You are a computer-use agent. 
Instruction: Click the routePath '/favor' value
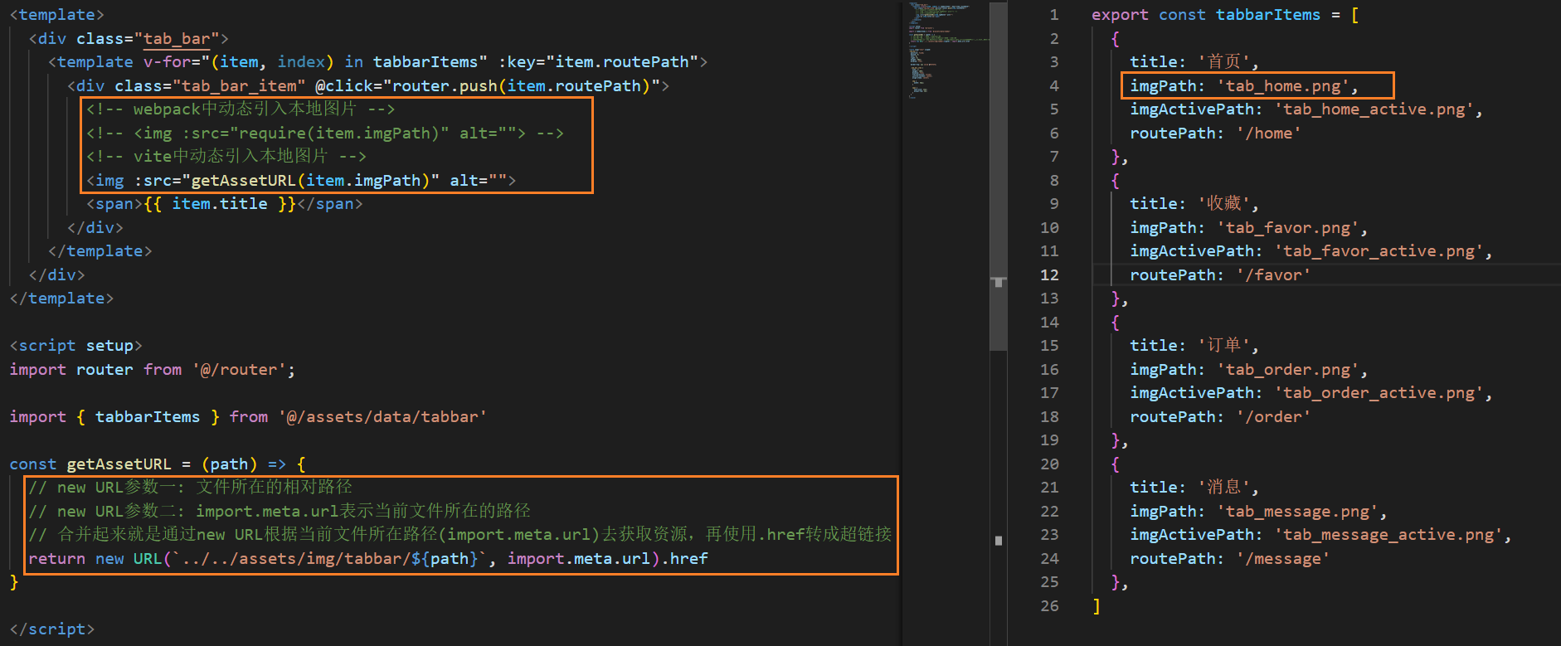coord(1273,275)
